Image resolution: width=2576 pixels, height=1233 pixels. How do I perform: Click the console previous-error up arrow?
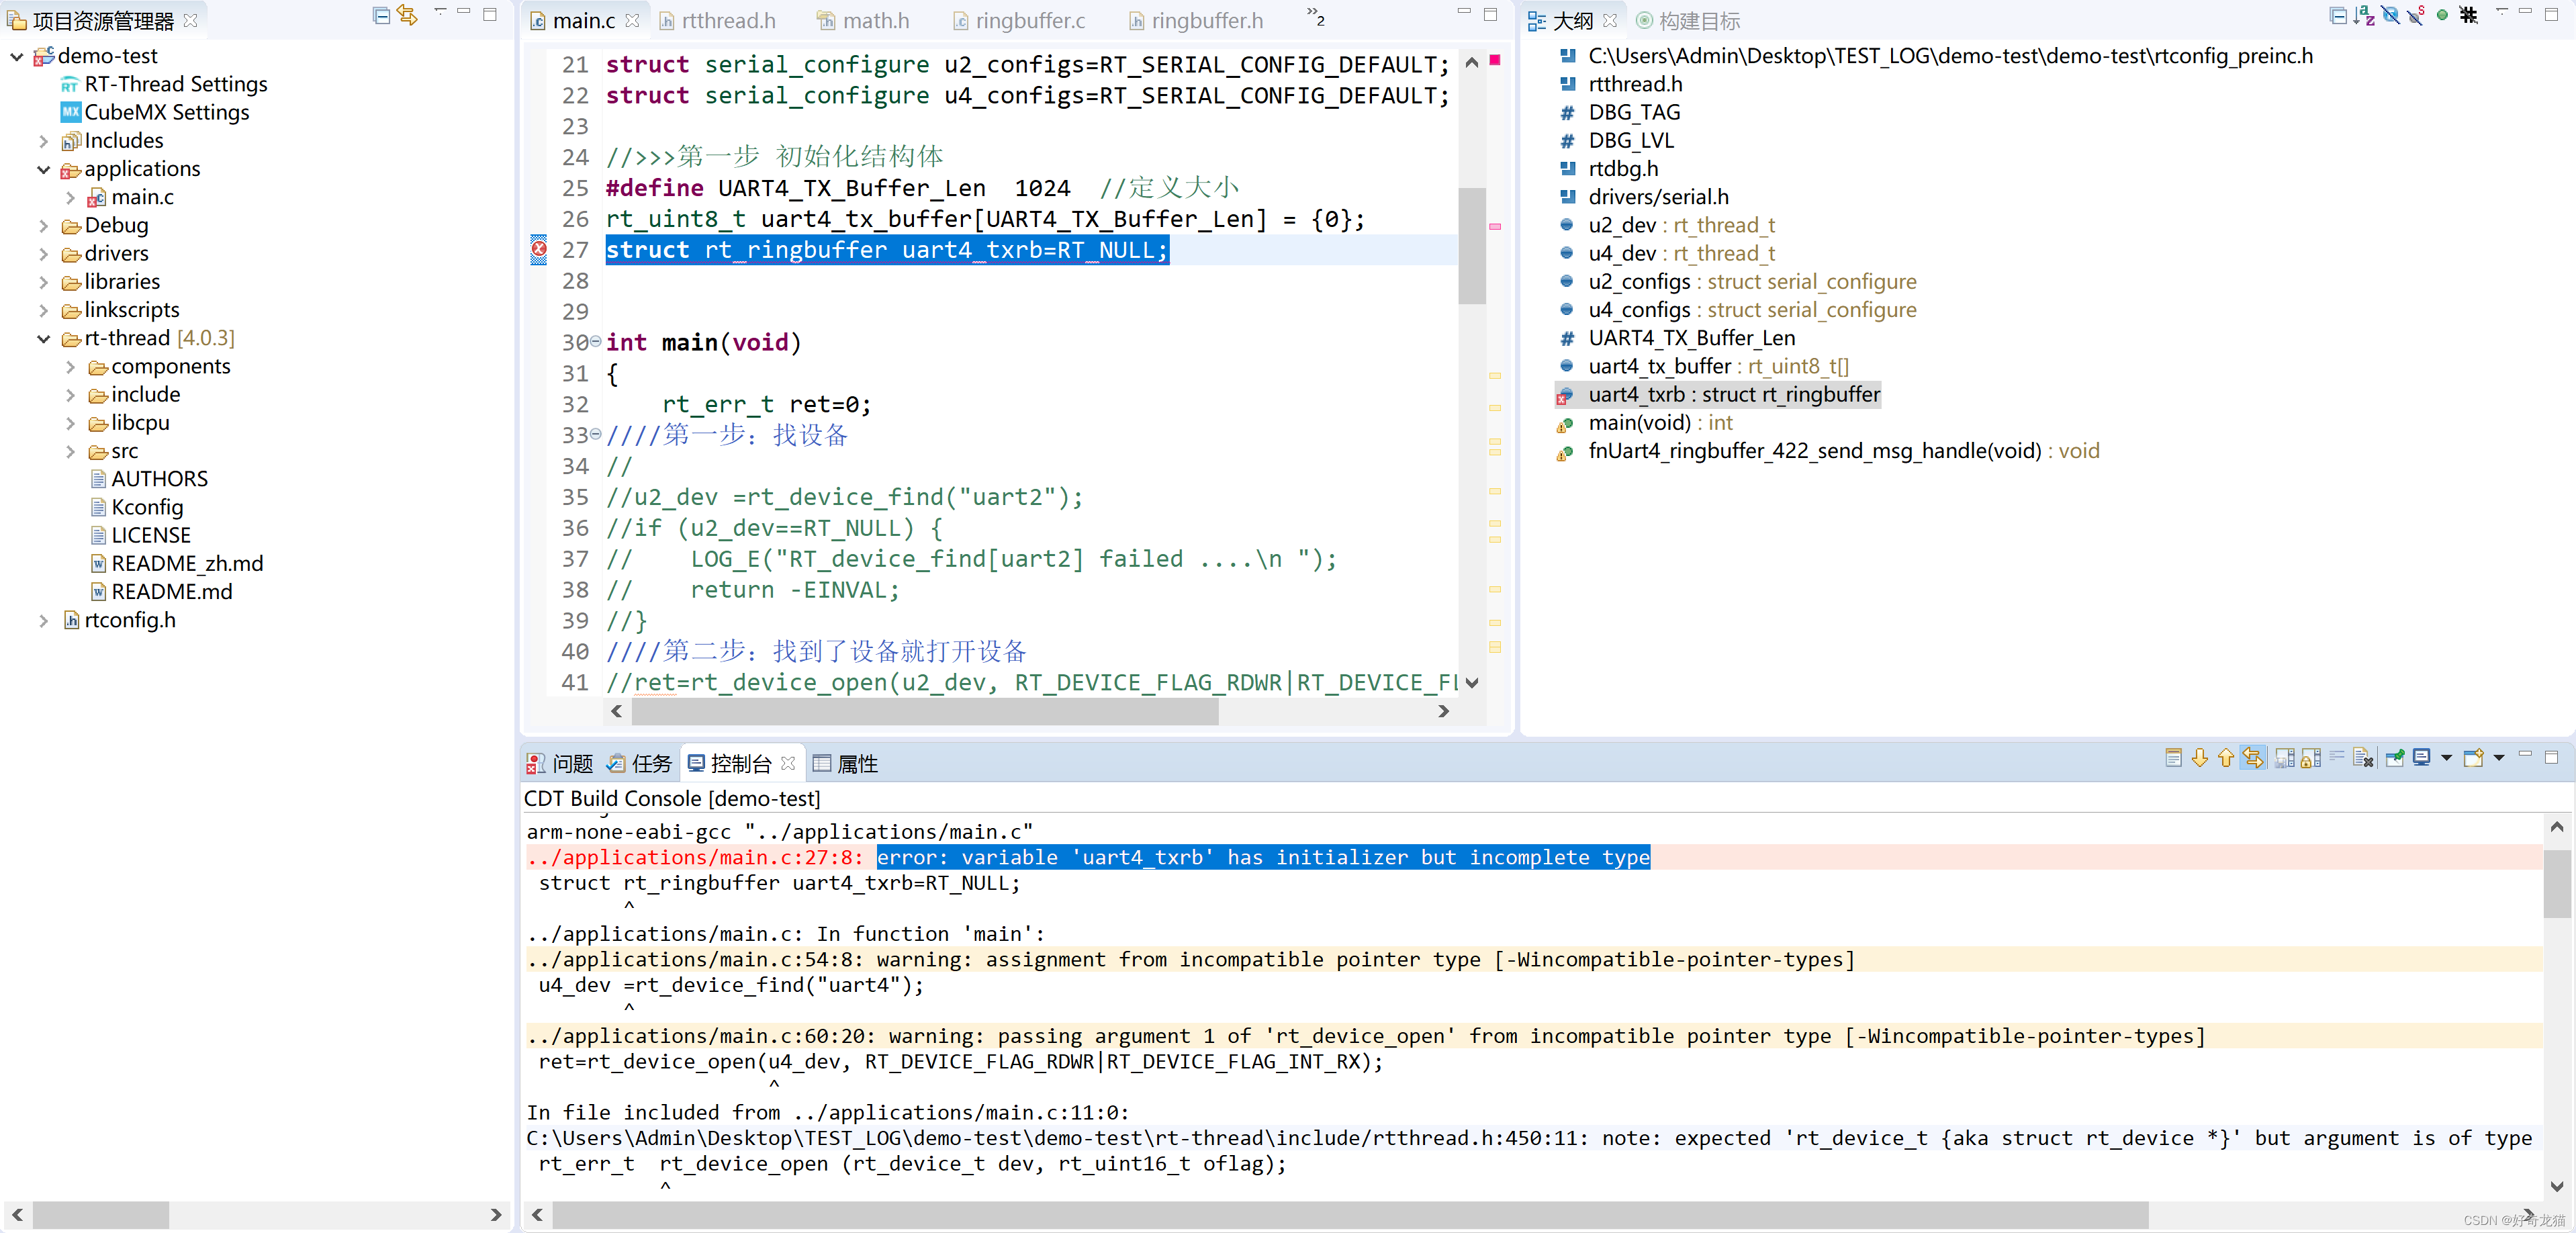point(2225,758)
